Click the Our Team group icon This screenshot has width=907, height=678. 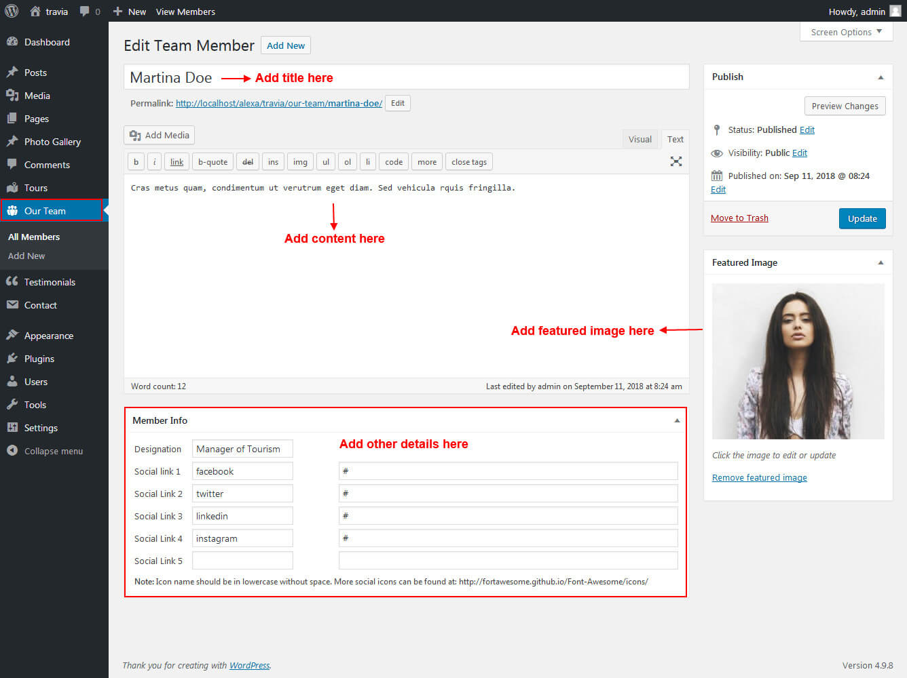[x=12, y=210]
